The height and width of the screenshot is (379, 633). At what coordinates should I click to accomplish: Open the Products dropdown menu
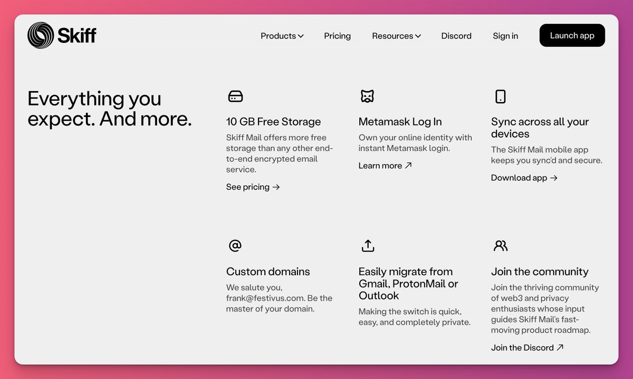tap(282, 36)
